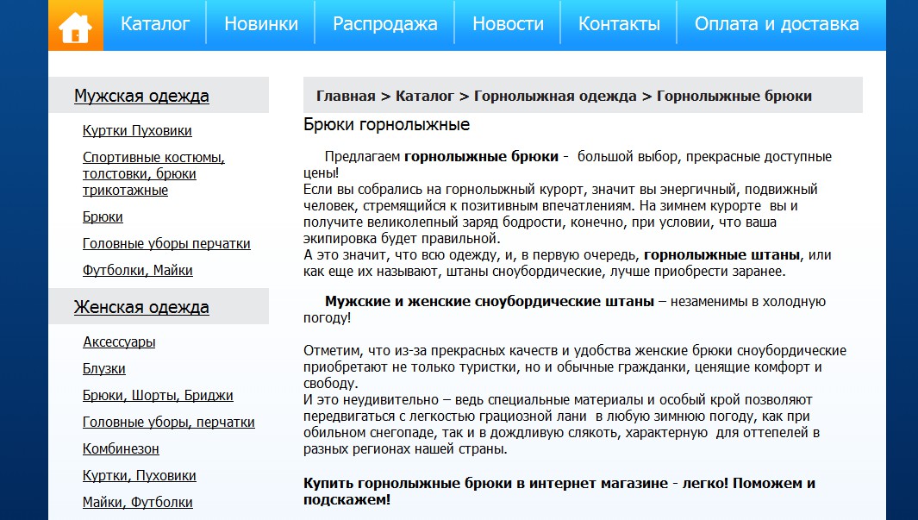
Task: Open Куртки, Пуховики women's link
Action: pos(140,475)
